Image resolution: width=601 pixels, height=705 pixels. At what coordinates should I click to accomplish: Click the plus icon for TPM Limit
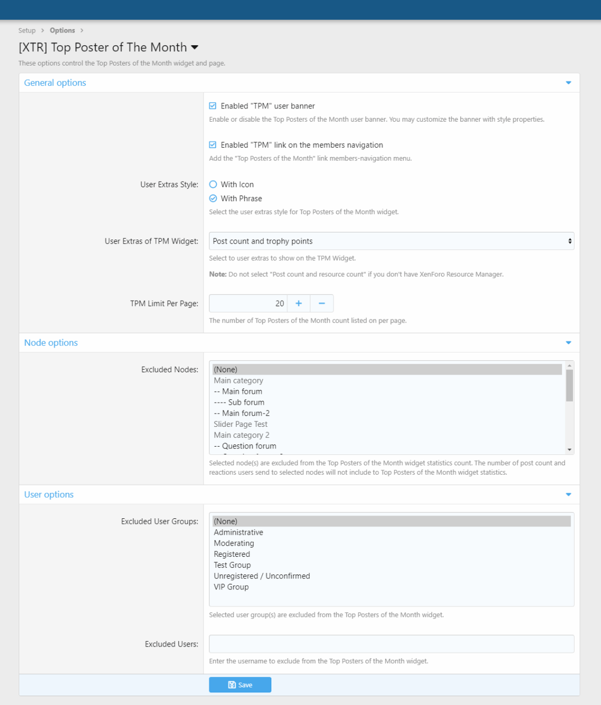[x=298, y=303]
